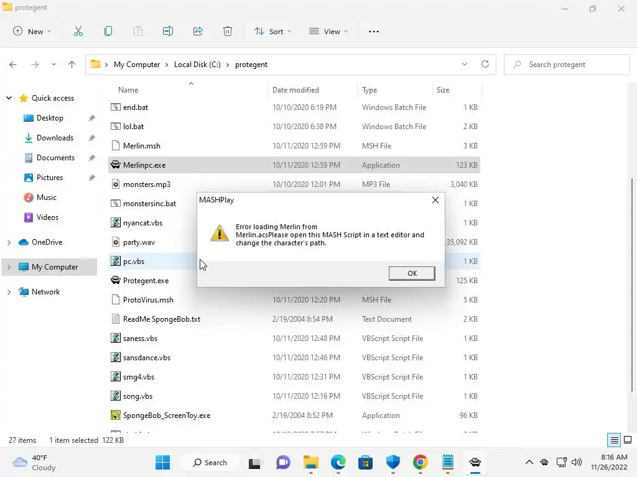Open the Chat app on taskbar
637x477 pixels.
pos(283,462)
